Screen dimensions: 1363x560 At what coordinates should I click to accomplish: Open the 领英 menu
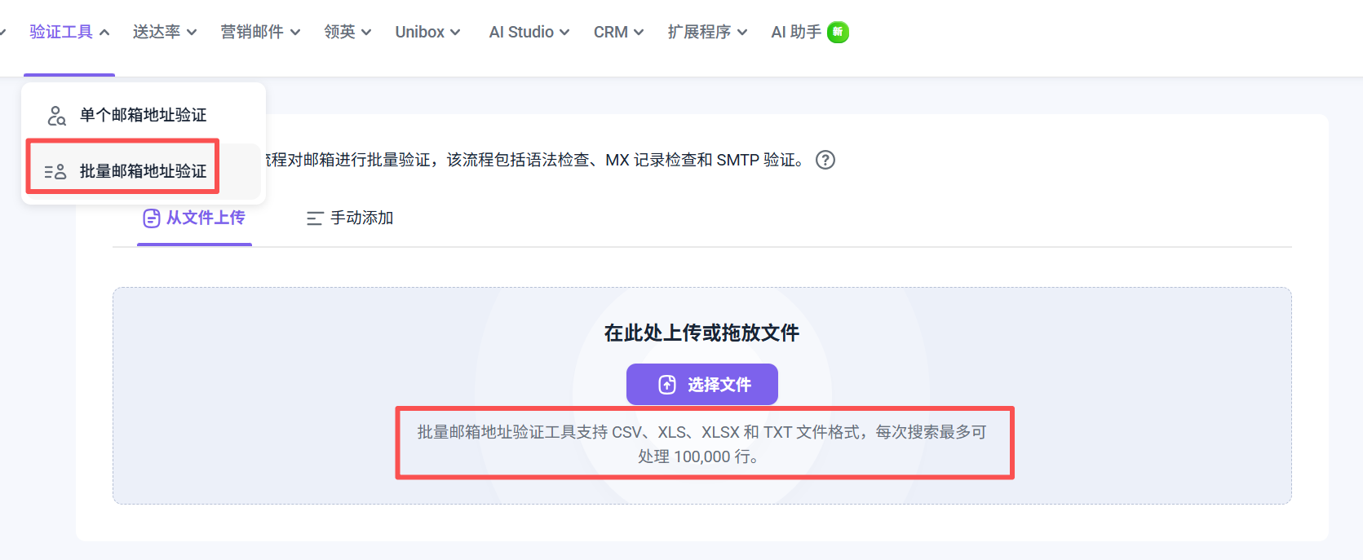pyautogui.click(x=339, y=32)
